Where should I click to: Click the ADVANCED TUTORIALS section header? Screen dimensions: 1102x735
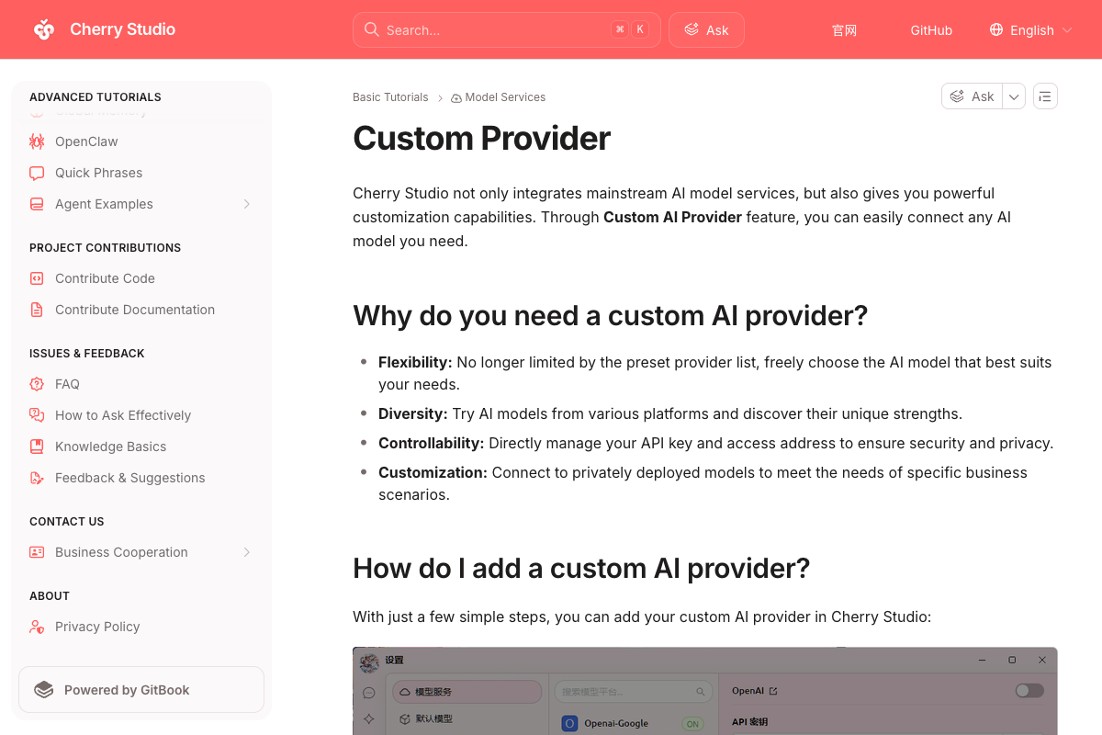(x=96, y=97)
